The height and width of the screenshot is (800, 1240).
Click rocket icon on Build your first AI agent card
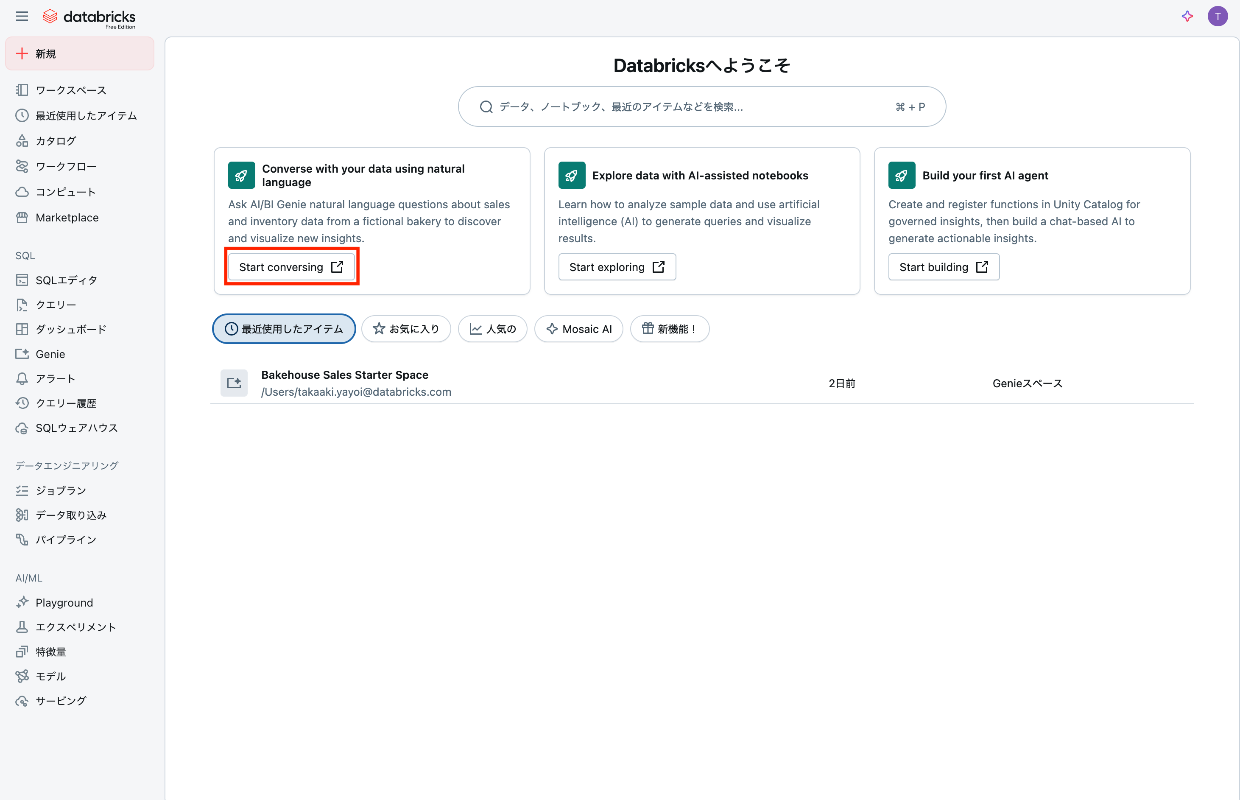point(902,176)
